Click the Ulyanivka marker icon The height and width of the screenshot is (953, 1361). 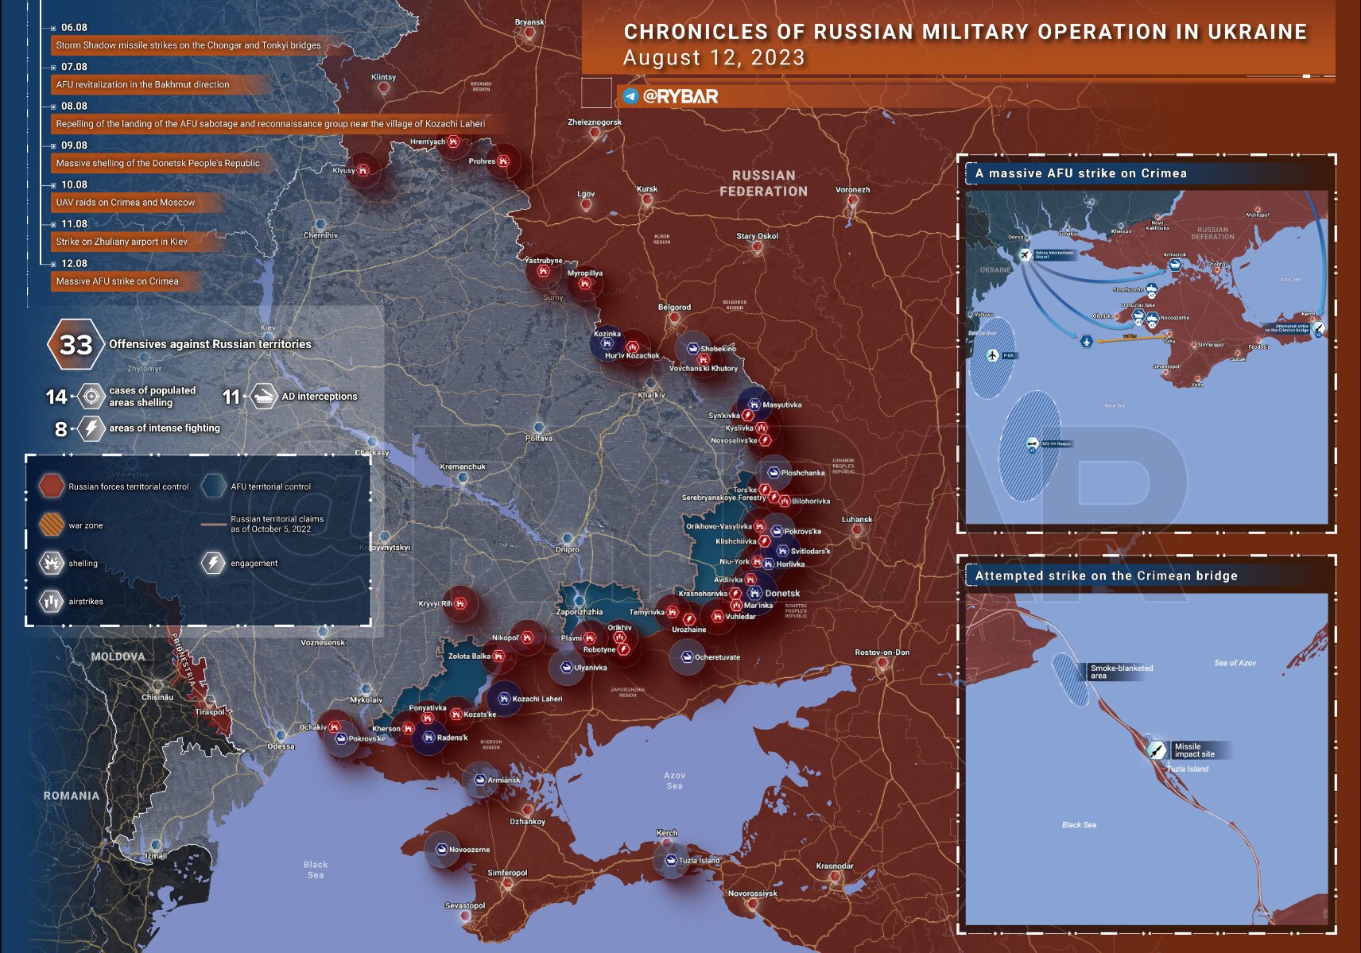pos(566,668)
